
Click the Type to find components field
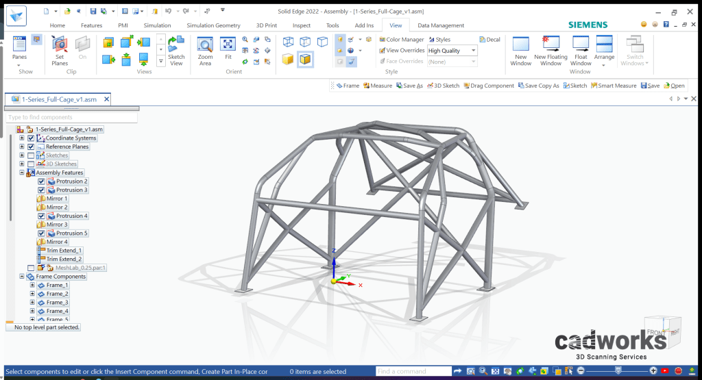[x=72, y=118]
